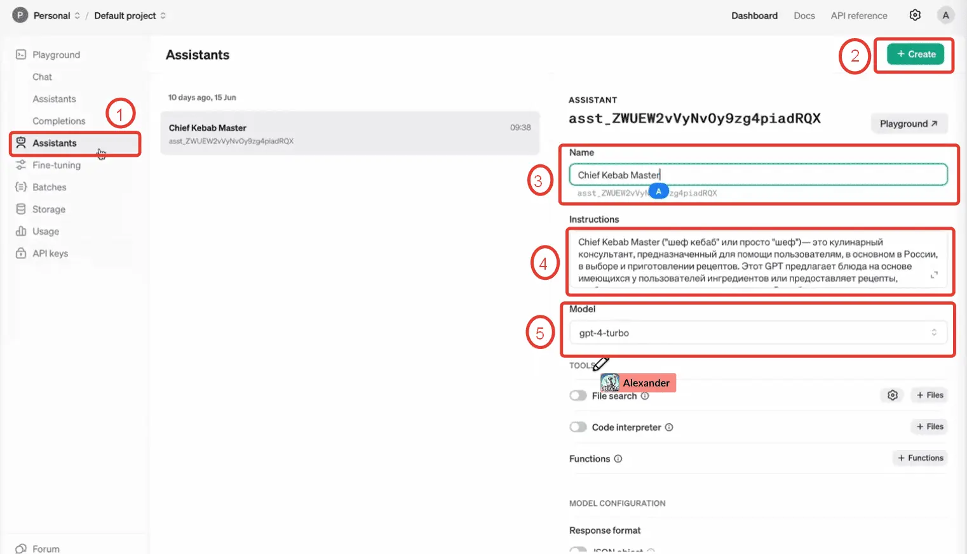Click Code interpreter info icon

[x=669, y=428]
